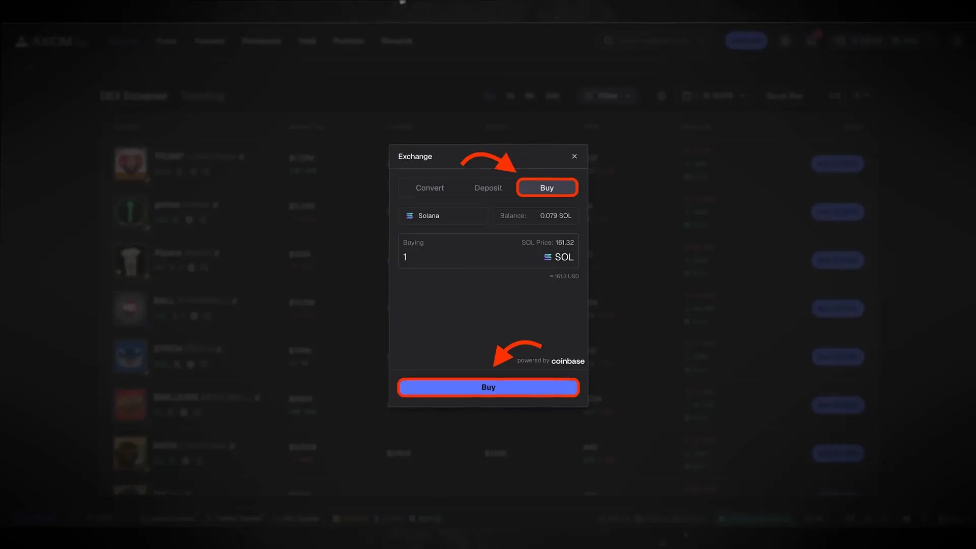
Task: Switch to the Convert tab
Action: click(430, 188)
